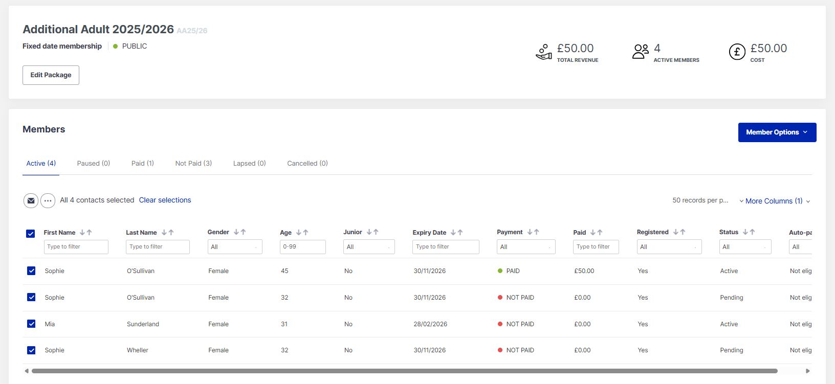Sort Age column descending arrow

pyautogui.click(x=299, y=233)
